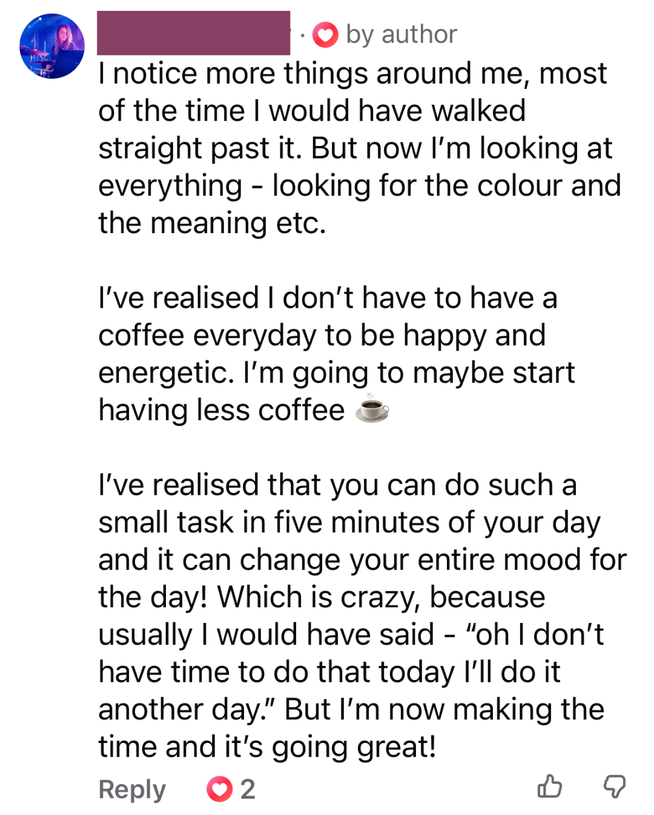Click the paragraph about having less coffee
Screen dimensions: 654x815
click(337, 354)
